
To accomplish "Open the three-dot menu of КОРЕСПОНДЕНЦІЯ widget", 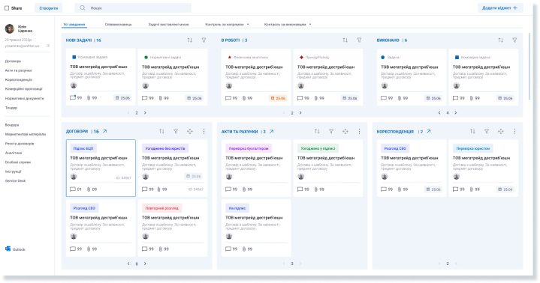I will (515, 131).
